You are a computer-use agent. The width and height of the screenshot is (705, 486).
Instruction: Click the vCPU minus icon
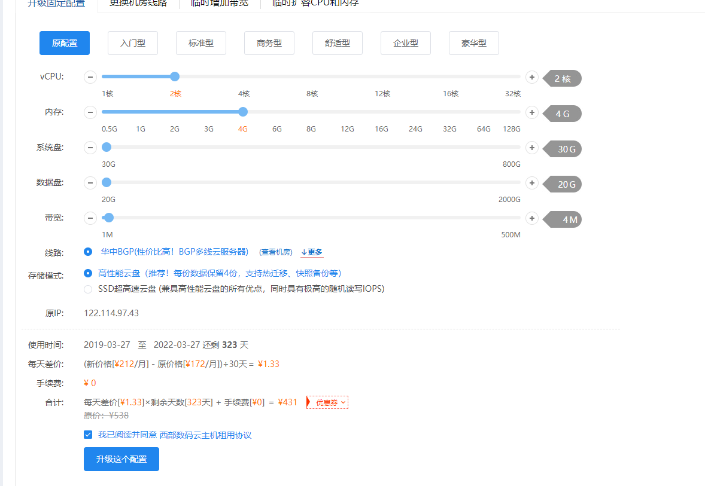[x=90, y=77]
